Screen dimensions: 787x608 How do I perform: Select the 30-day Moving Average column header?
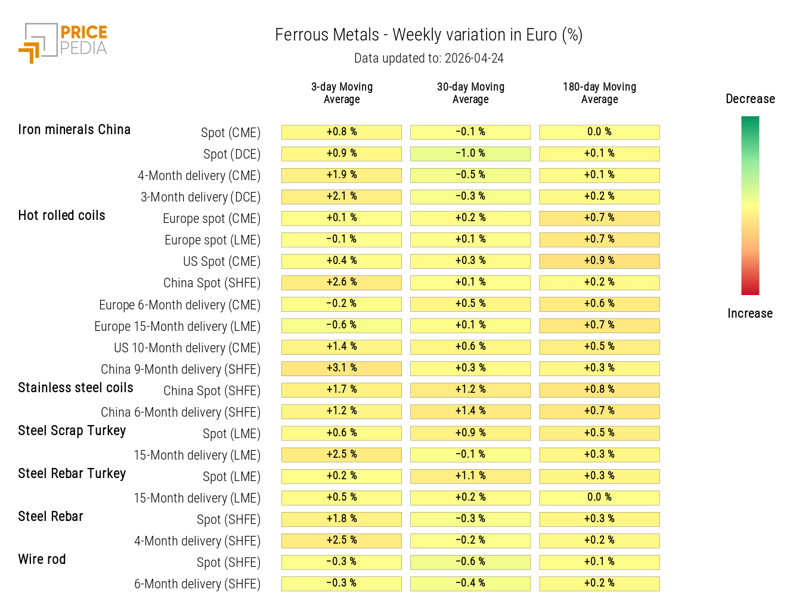[x=470, y=93]
